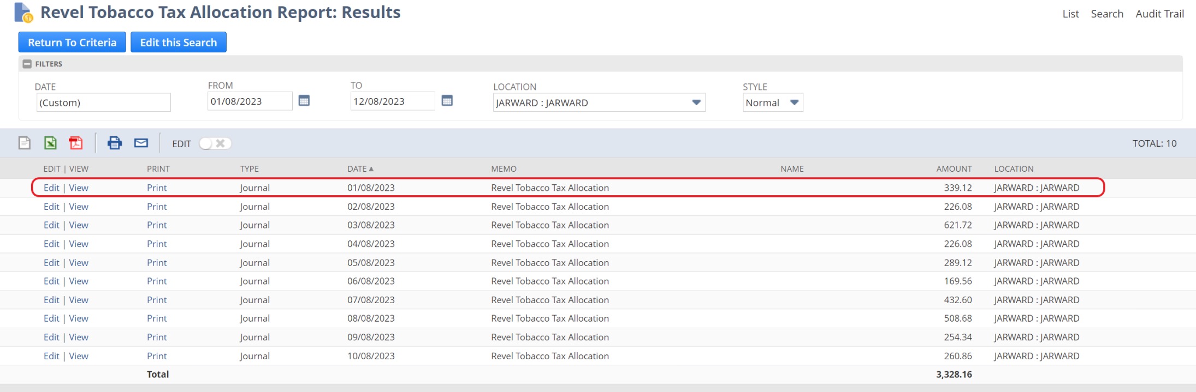Open the List link
The image size is (1196, 392).
[x=1070, y=14]
